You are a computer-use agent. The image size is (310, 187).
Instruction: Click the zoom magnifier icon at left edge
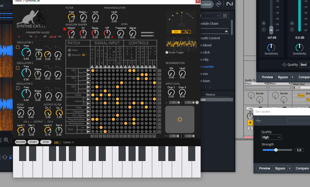[x=6, y=140]
